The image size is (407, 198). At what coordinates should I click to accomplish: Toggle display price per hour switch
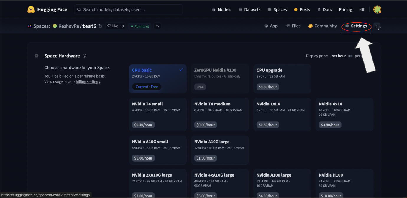(350, 56)
